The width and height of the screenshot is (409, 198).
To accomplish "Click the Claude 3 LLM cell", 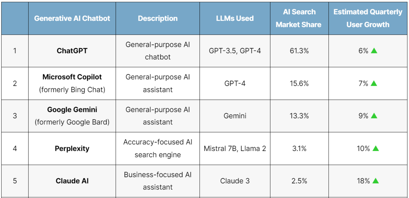I will (235, 181).
